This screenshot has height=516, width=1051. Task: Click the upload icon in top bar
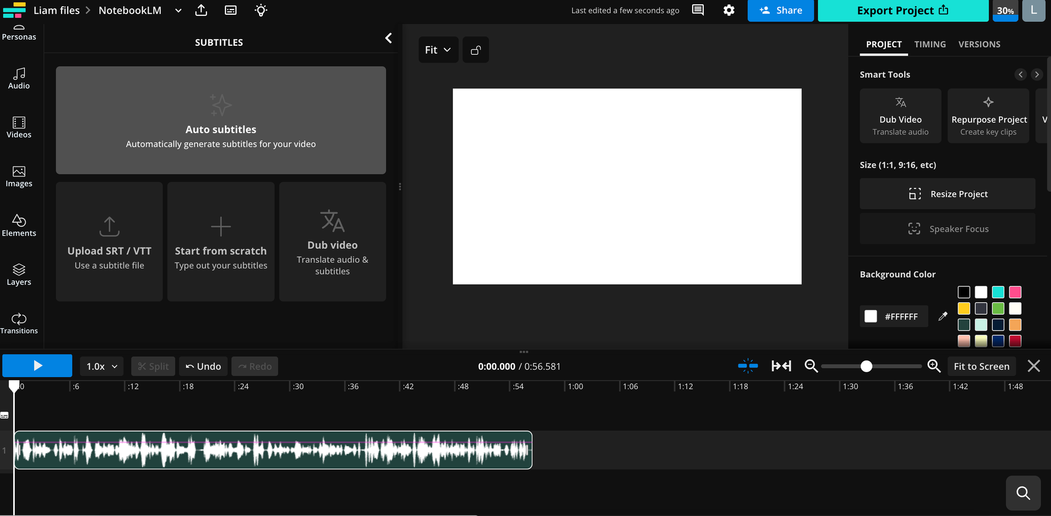[x=201, y=10]
